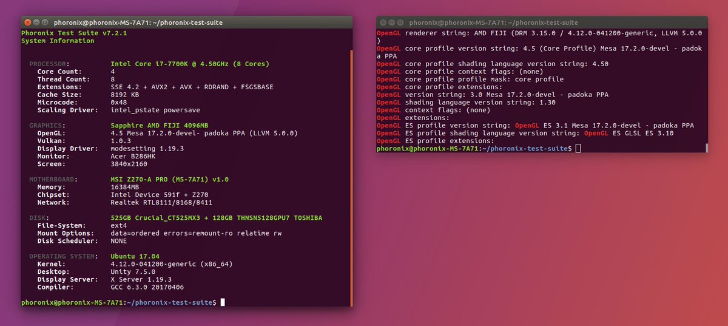The width and height of the screenshot is (728, 326).
Task: Click the disk scheduler value "NONE"
Action: (118, 241)
